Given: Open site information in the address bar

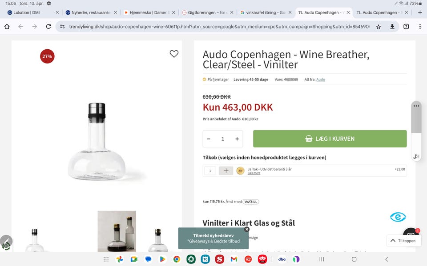Looking at the screenshot, I should (61, 26).
